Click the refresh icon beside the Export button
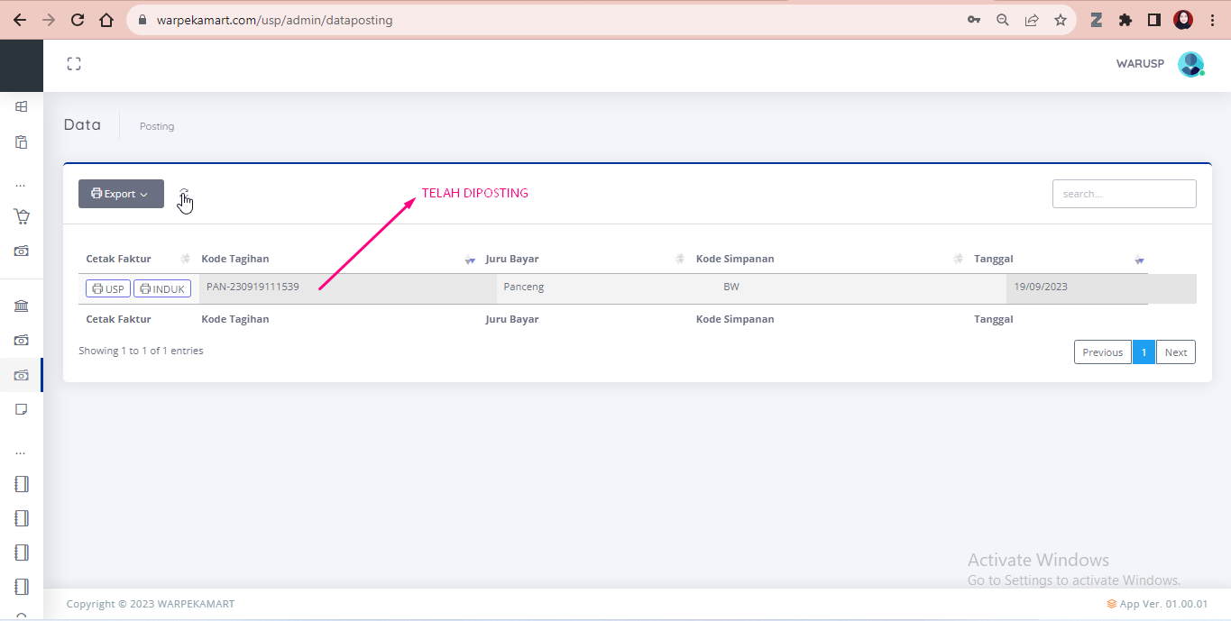The height and width of the screenshot is (621, 1231). [x=184, y=193]
